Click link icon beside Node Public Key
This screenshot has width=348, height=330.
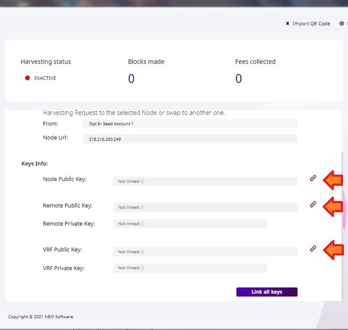click(313, 178)
